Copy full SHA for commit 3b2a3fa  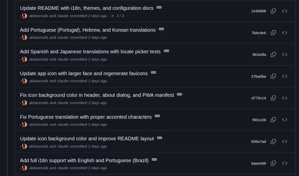(x=273, y=55)
